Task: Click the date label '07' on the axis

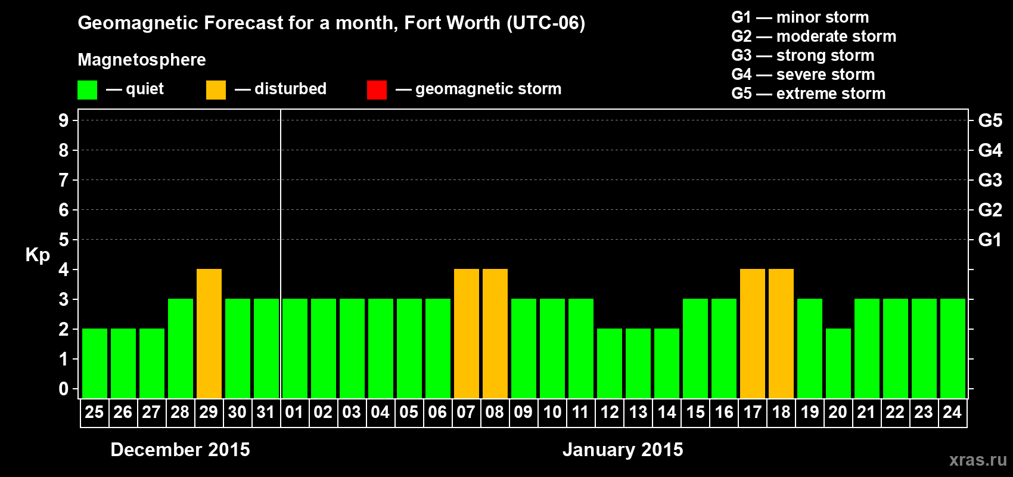Action: 466,412
